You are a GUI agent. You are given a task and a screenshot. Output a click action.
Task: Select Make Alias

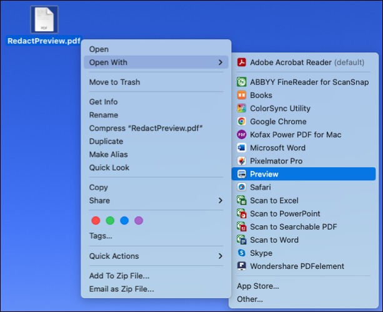click(x=156, y=155)
